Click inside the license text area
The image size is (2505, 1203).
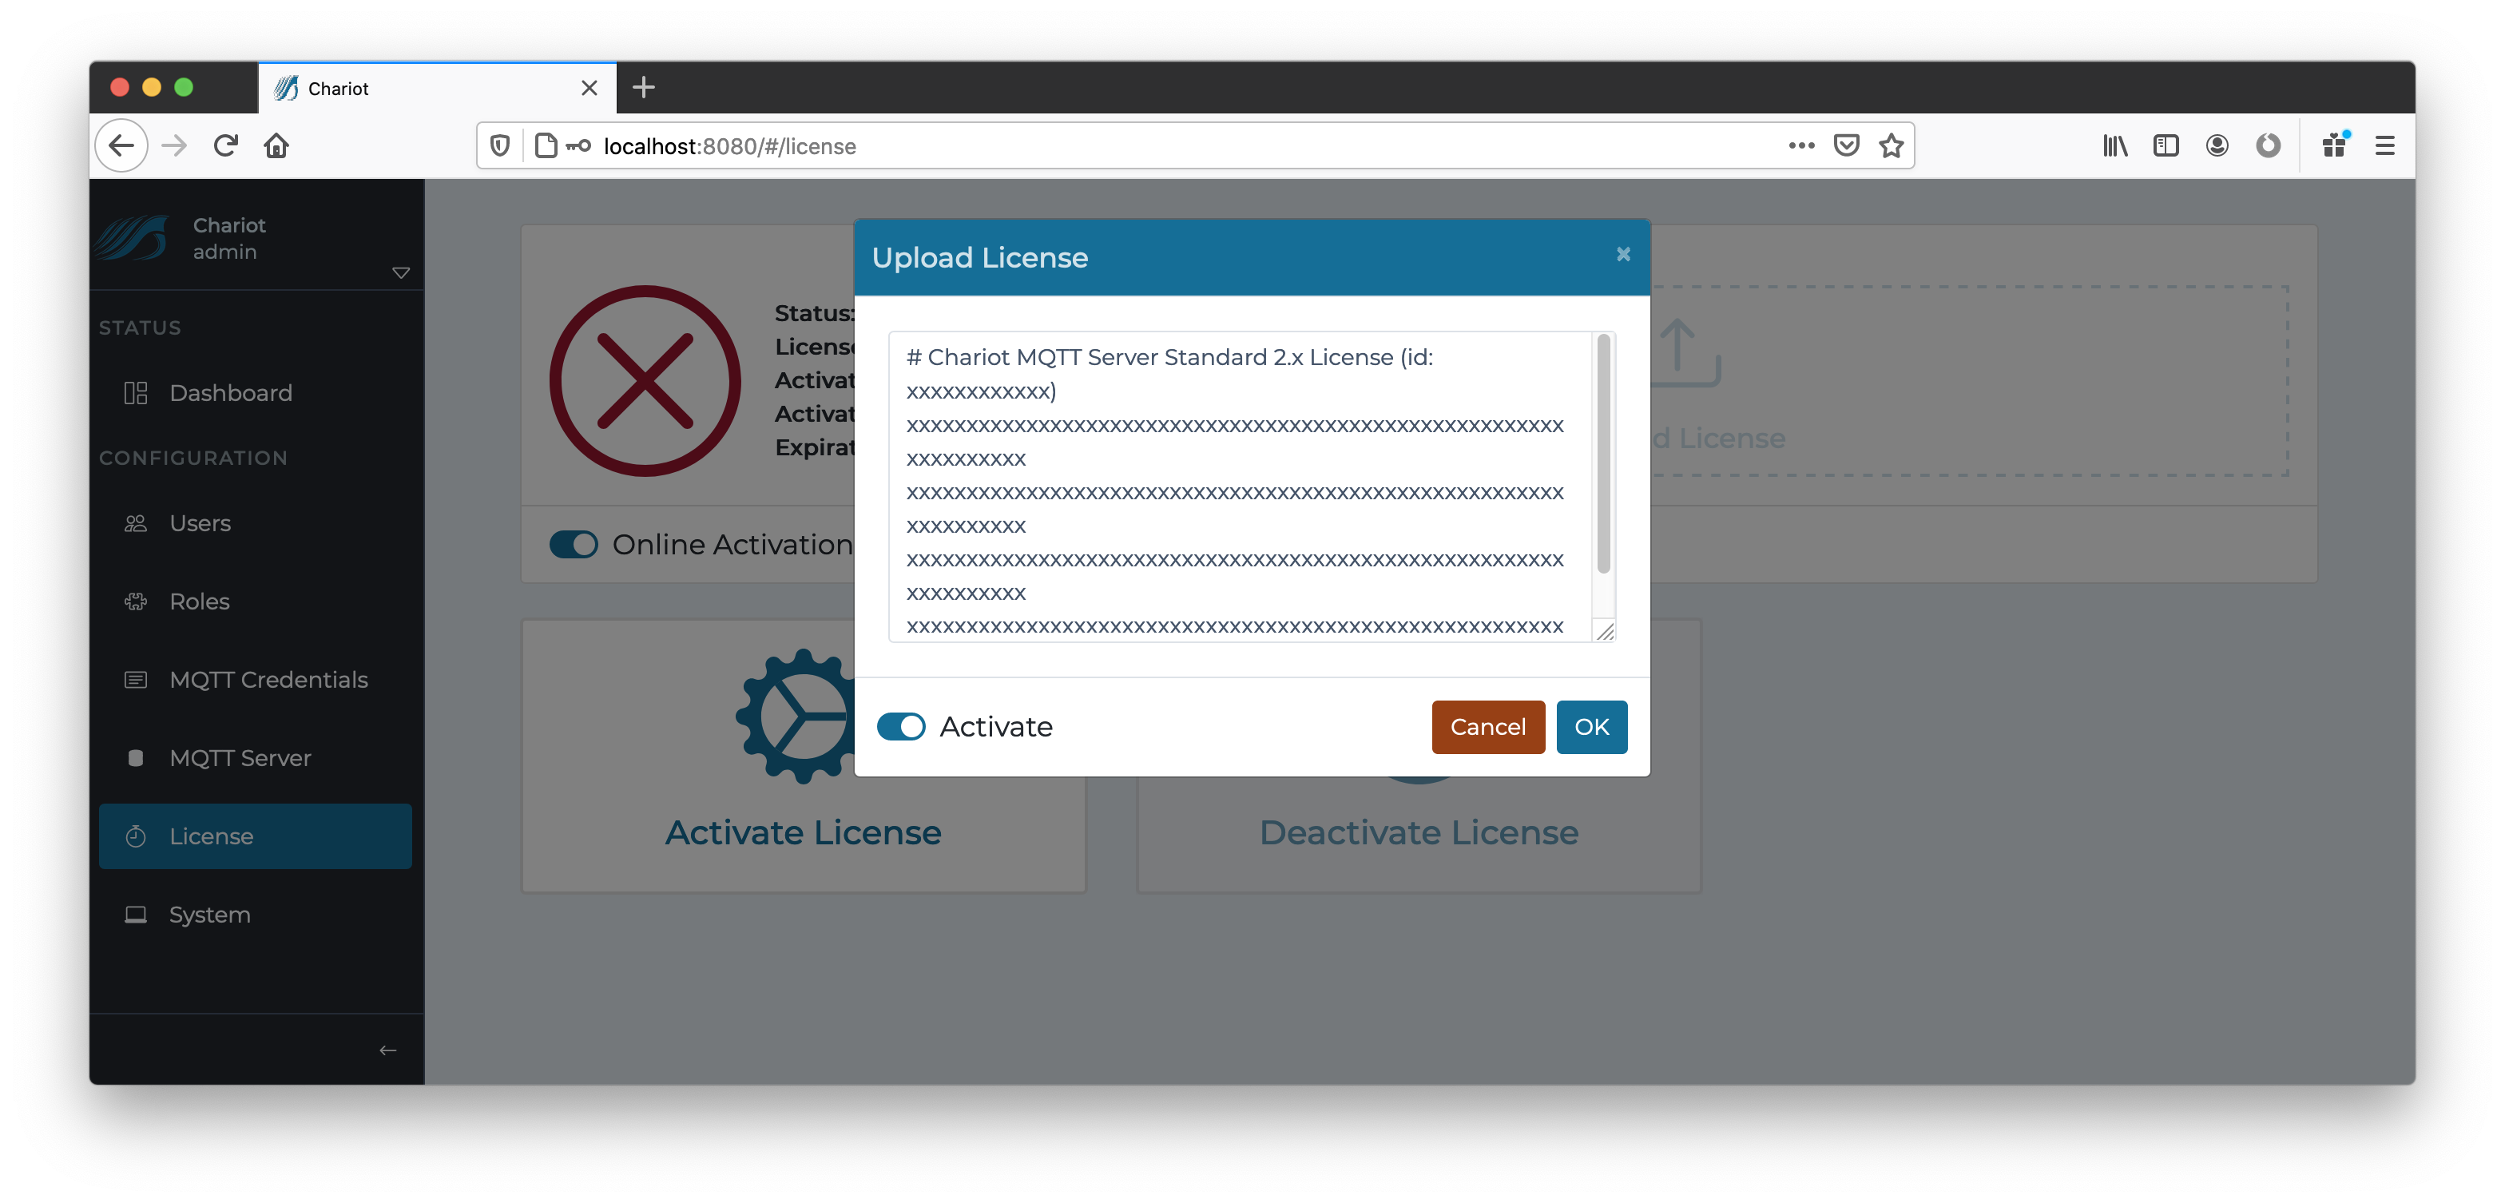1240,486
